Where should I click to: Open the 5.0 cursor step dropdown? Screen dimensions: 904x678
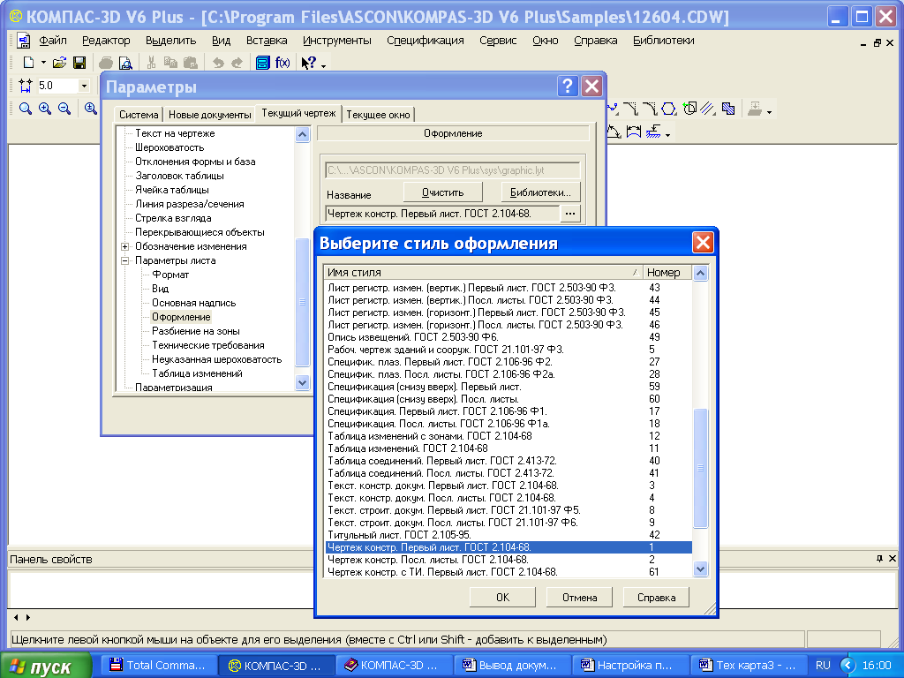click(84, 86)
